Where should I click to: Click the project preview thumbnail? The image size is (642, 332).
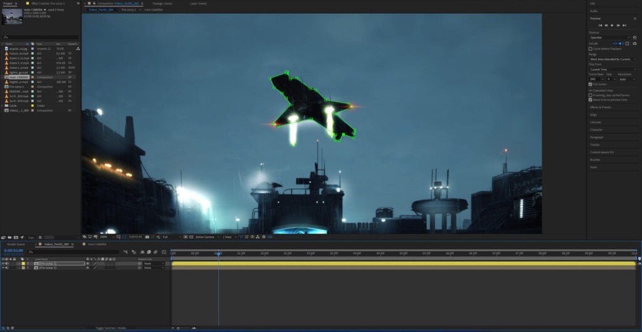pos(12,16)
